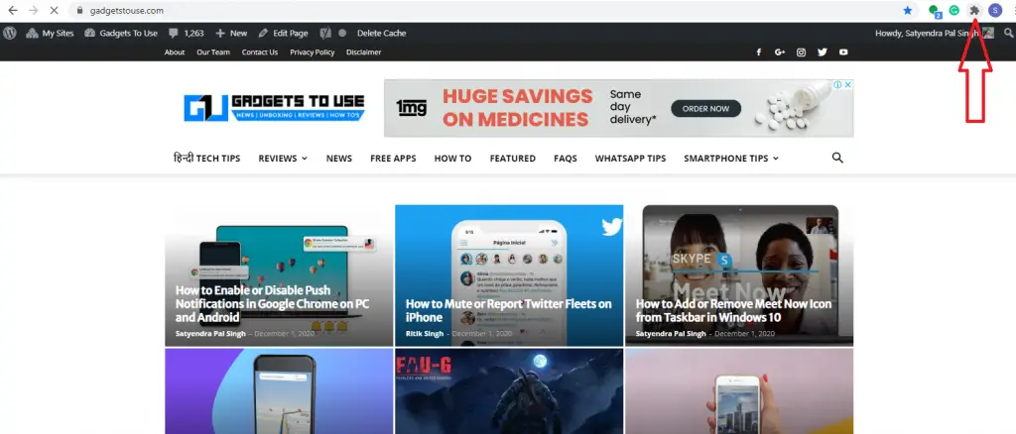
Task: Click Edit Page in admin bar
Action: click(283, 33)
